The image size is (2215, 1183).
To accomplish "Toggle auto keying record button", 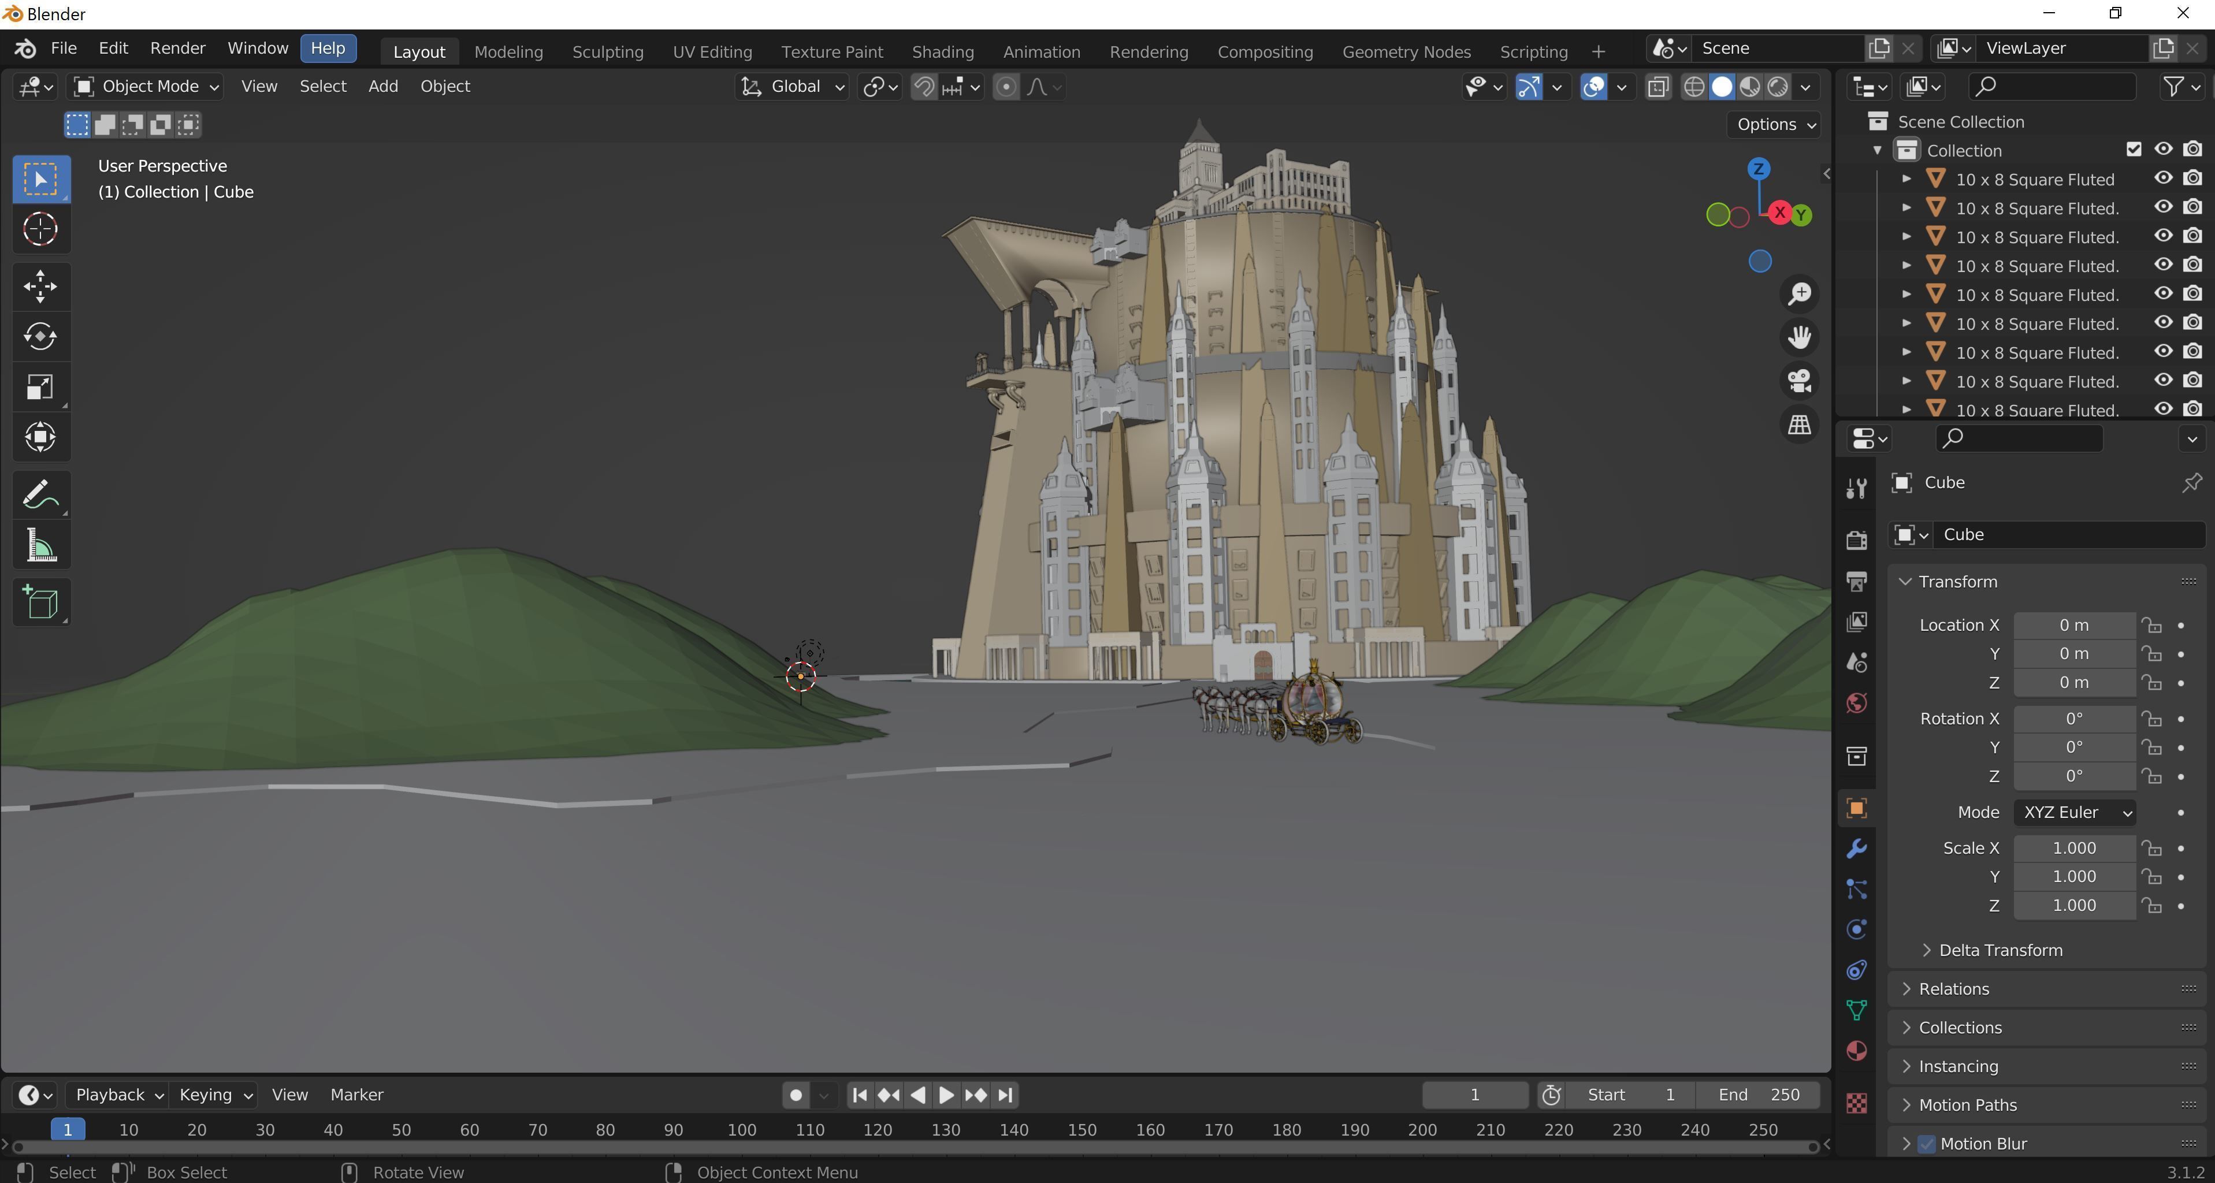I will point(796,1095).
